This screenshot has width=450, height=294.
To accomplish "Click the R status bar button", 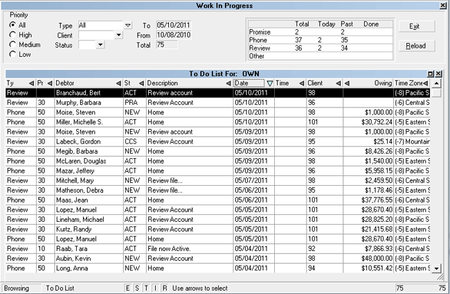I will tap(165, 288).
